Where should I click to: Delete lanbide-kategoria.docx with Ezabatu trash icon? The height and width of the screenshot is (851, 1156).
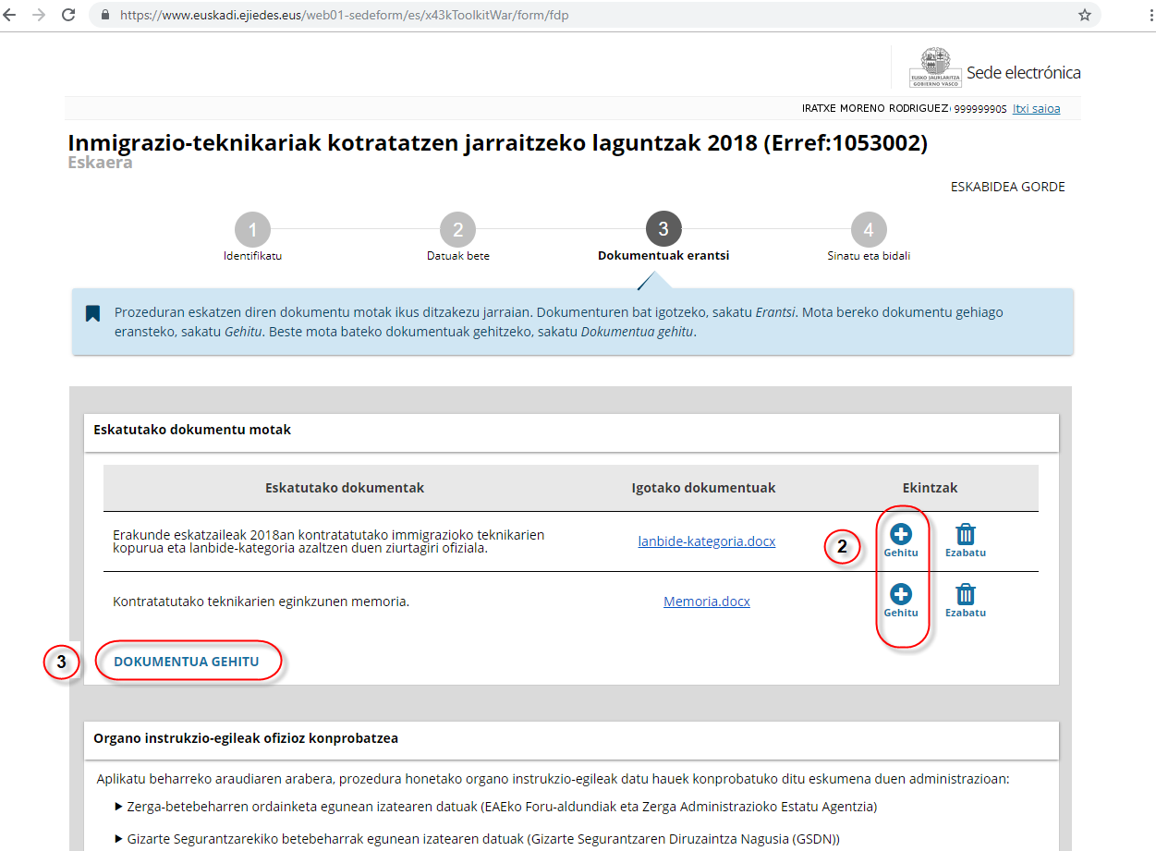point(965,534)
